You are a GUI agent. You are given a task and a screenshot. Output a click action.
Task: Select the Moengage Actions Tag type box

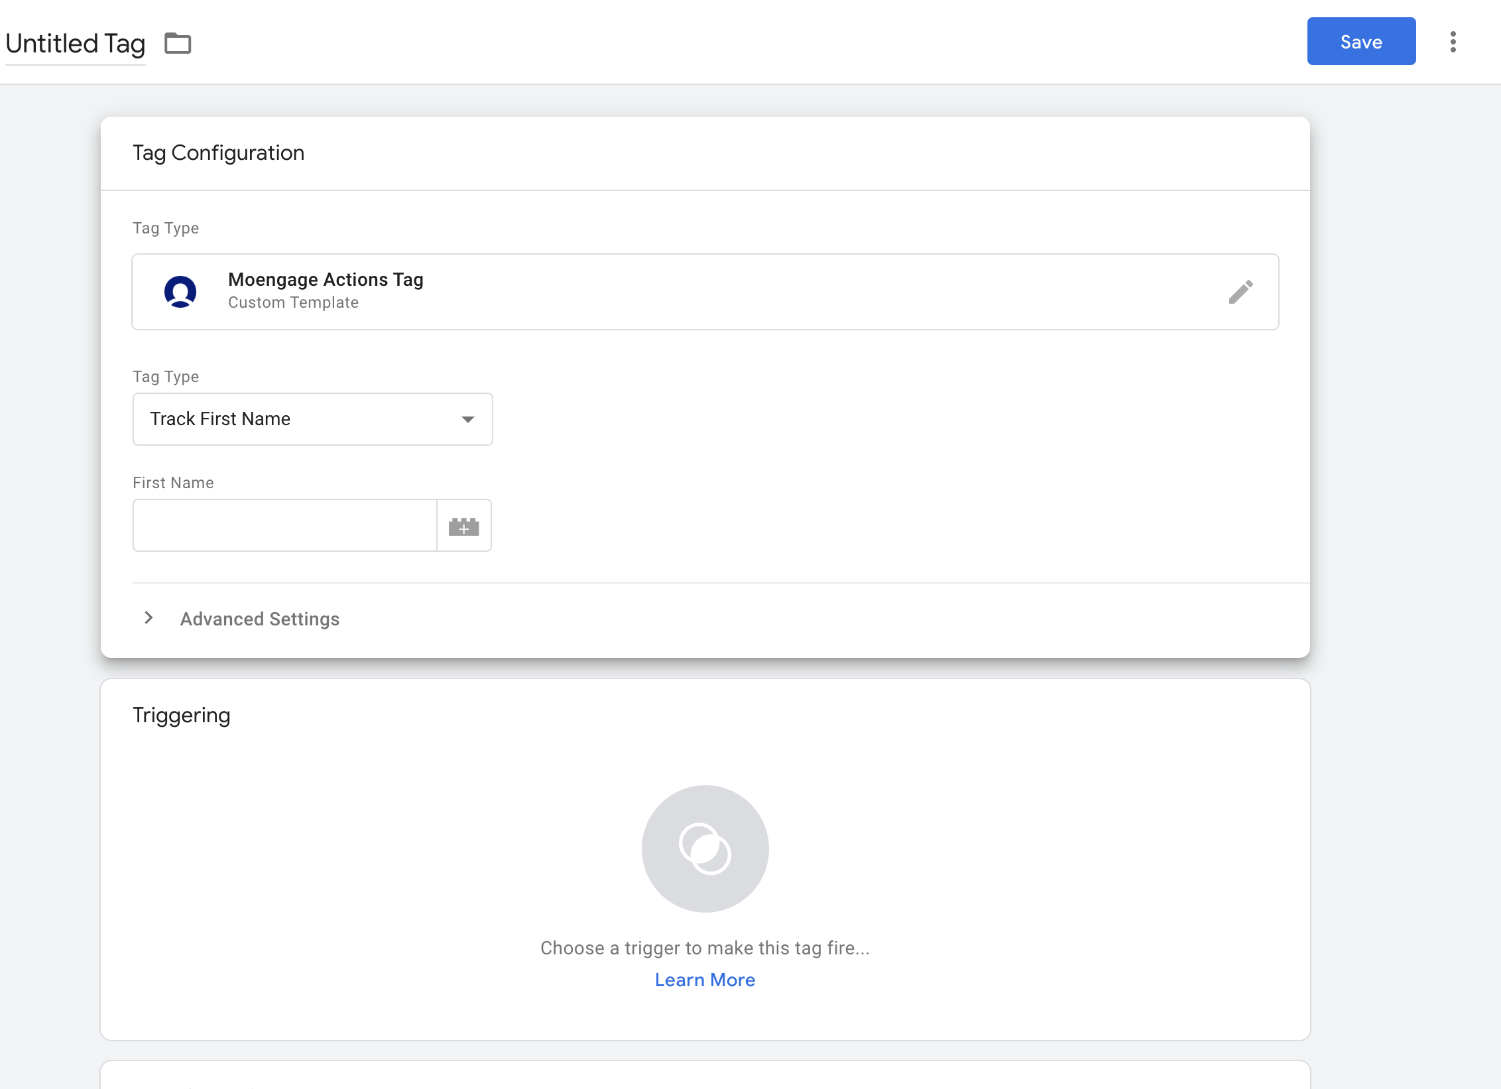pyautogui.click(x=705, y=292)
